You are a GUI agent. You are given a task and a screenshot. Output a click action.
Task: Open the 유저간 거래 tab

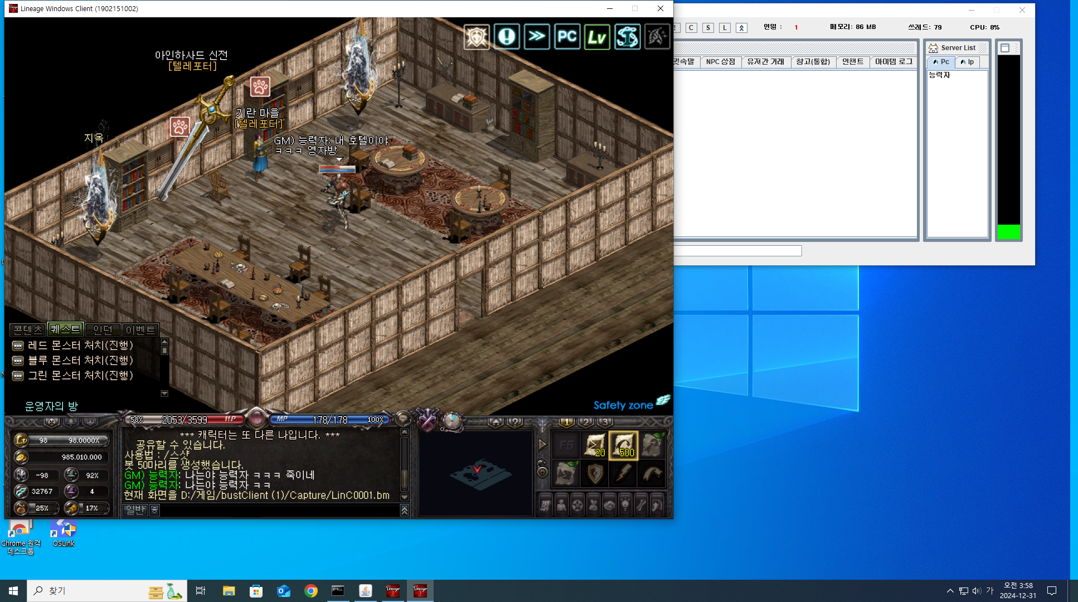point(765,62)
